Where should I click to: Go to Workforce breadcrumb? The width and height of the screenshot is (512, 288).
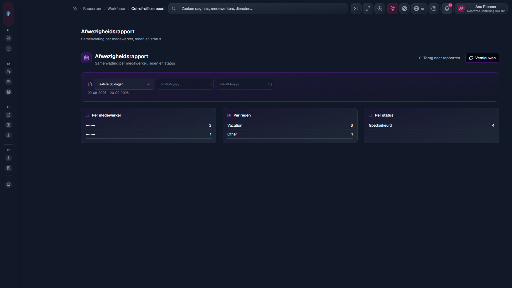(x=116, y=9)
